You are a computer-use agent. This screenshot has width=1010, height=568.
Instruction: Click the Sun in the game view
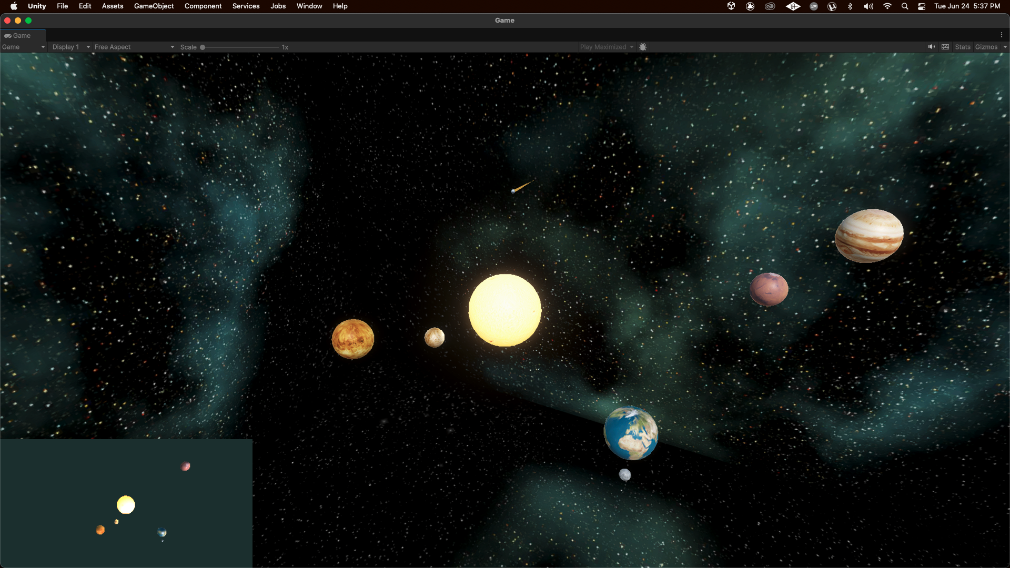click(505, 310)
